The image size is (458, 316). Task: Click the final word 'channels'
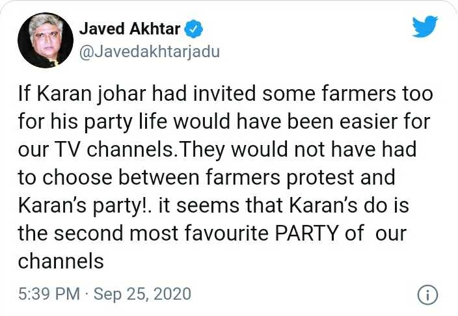[x=61, y=261]
